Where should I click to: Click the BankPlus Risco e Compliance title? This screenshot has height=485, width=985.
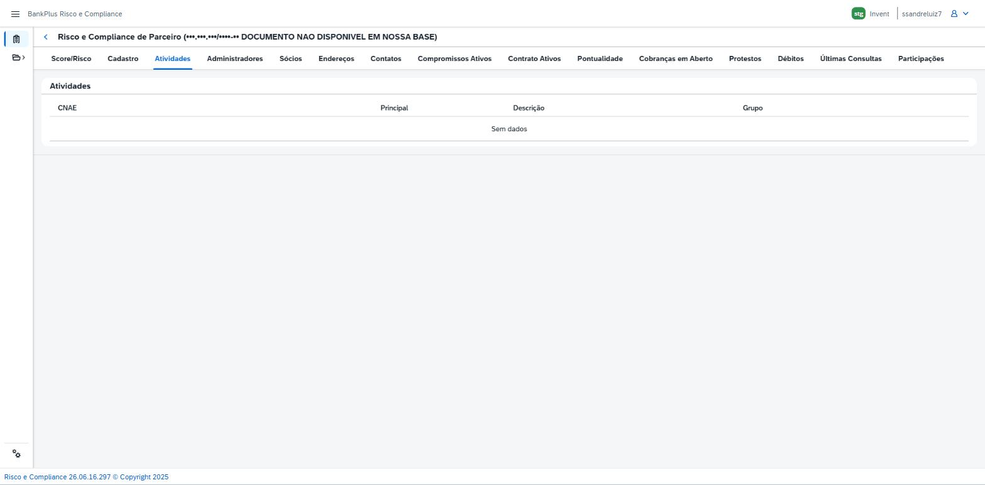click(x=75, y=14)
